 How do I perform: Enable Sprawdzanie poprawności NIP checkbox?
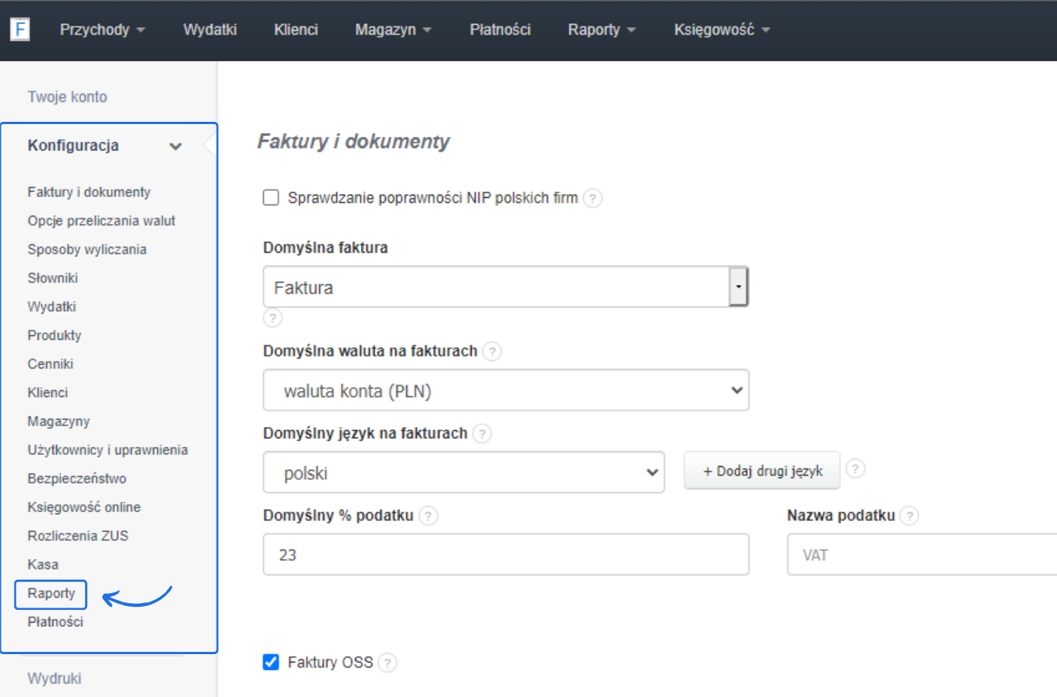(x=271, y=198)
